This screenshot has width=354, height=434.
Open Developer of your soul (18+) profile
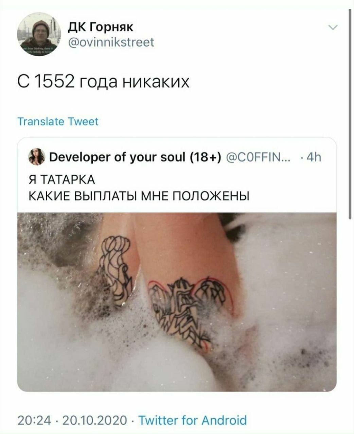click(x=135, y=157)
